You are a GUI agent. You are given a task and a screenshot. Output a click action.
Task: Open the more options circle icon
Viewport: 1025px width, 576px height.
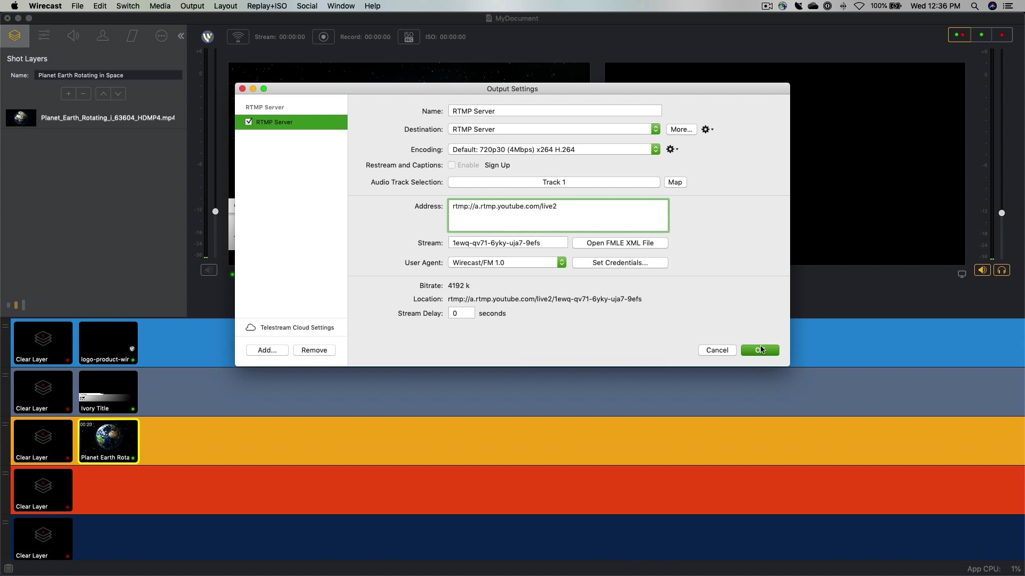tap(161, 36)
